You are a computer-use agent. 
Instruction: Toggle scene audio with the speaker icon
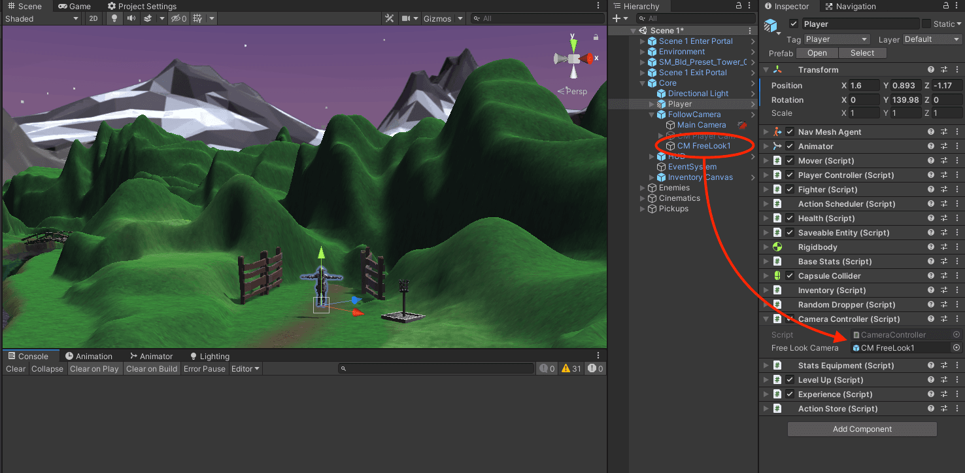(131, 18)
